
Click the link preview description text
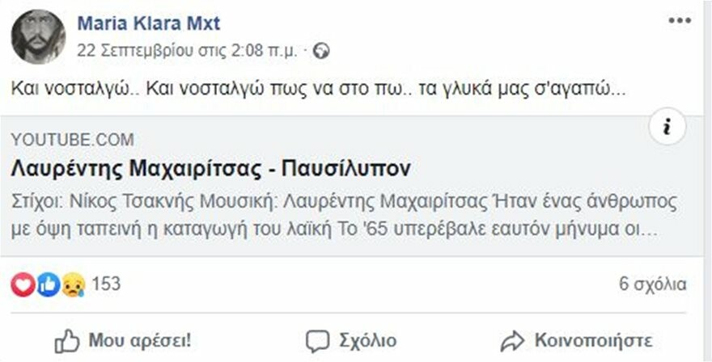point(344,217)
